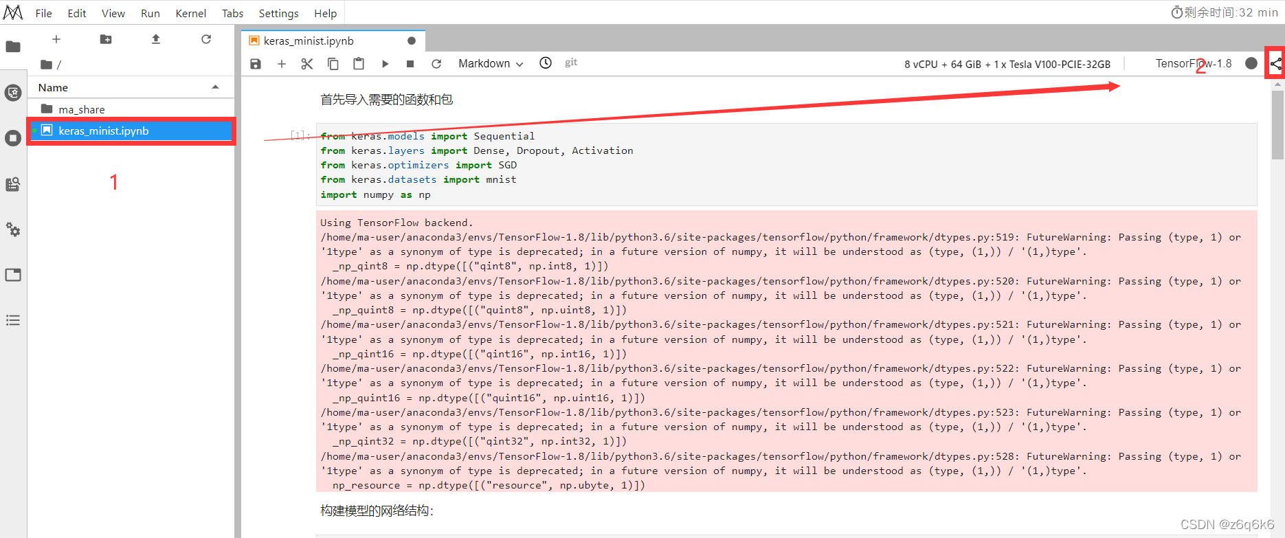Click the keras imports code cell
The height and width of the screenshot is (538, 1285).
point(786,165)
